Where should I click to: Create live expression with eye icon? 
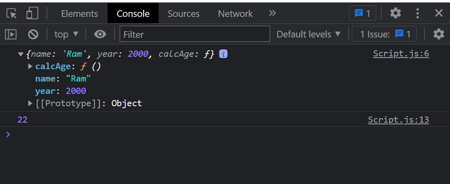[100, 35]
